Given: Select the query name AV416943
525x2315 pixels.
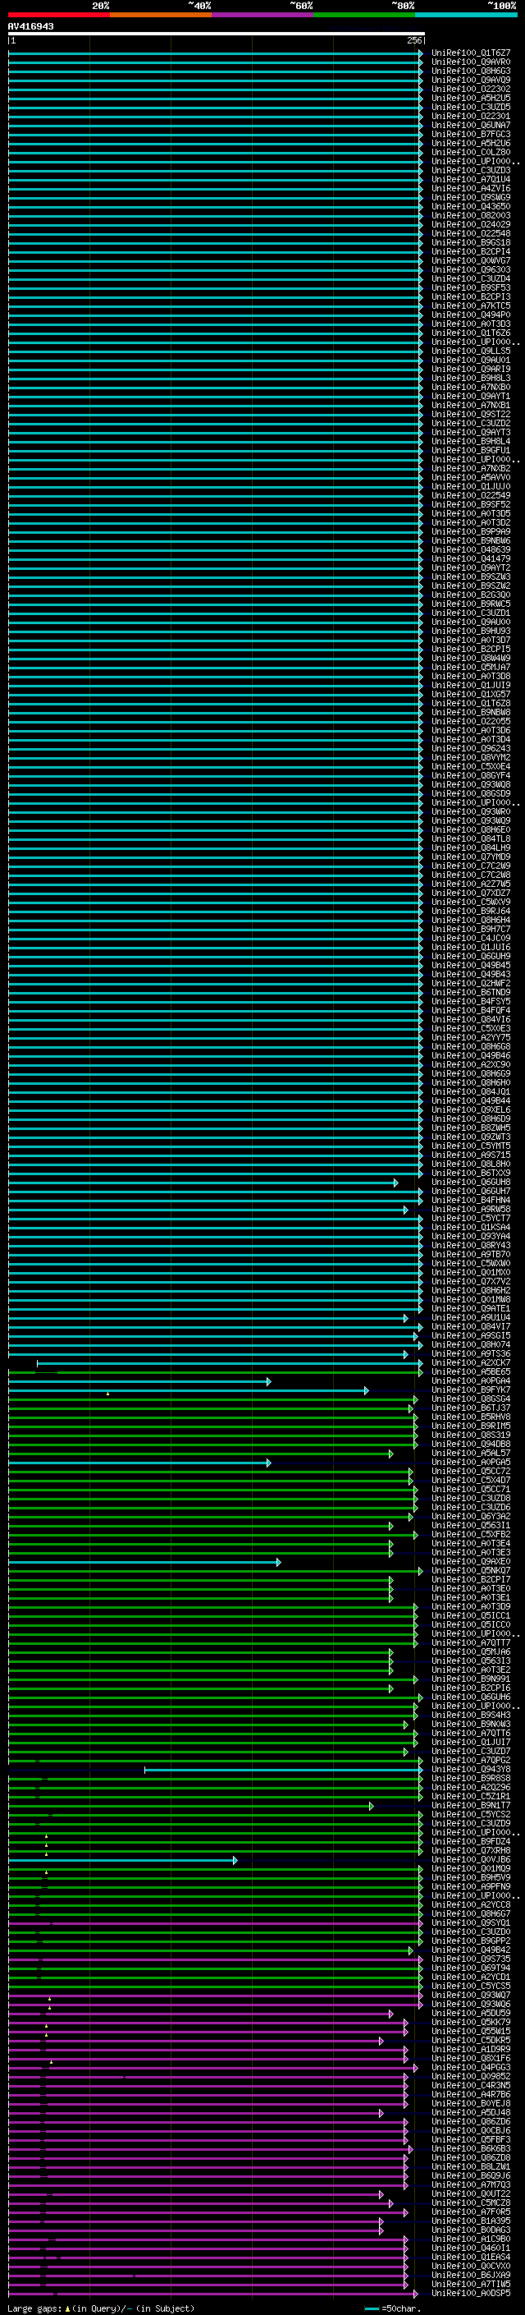Looking at the screenshot, I should (30, 26).
